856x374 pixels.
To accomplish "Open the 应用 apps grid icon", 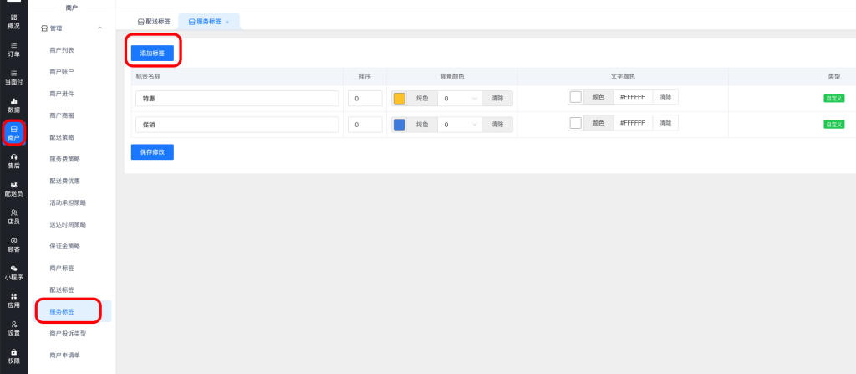I will pos(13,300).
